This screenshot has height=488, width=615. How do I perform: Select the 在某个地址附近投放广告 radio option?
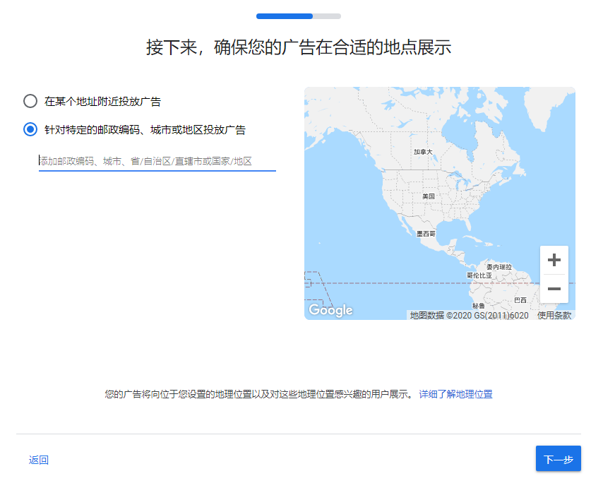point(30,101)
